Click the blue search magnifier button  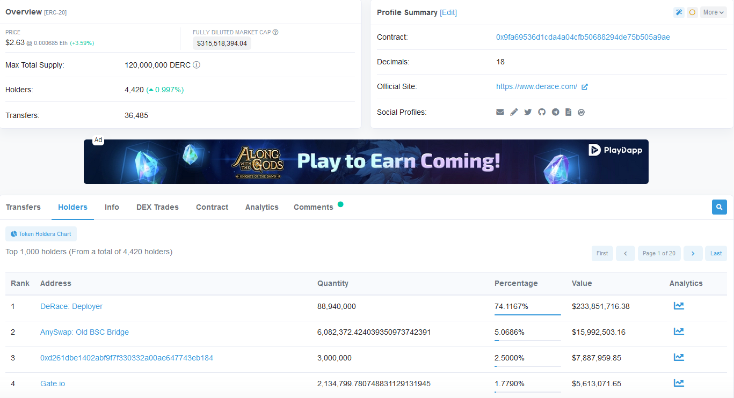pyautogui.click(x=720, y=207)
